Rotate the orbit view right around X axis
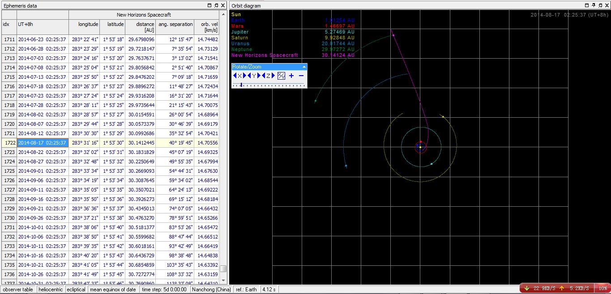The width and height of the screenshot is (611, 294). (244, 76)
